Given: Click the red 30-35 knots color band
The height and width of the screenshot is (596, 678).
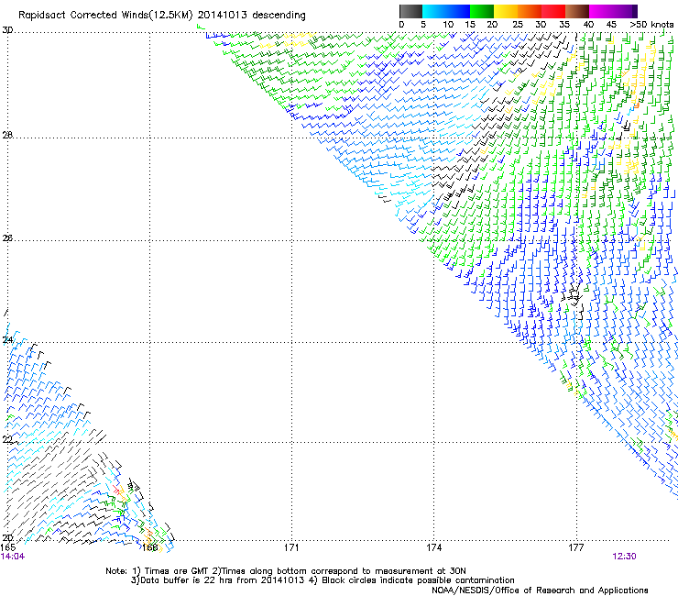Looking at the screenshot, I should coord(553,11).
